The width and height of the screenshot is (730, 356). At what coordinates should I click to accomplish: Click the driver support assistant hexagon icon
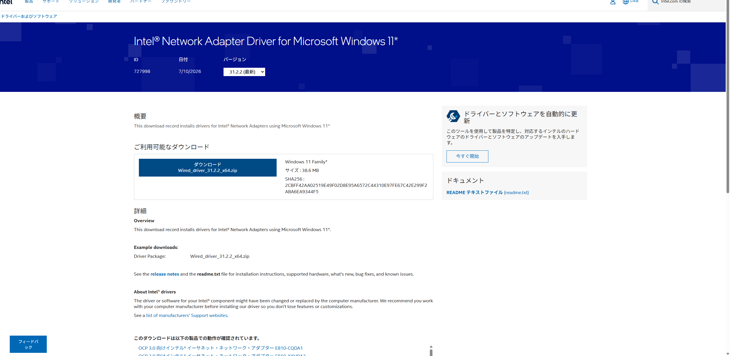coord(453,116)
